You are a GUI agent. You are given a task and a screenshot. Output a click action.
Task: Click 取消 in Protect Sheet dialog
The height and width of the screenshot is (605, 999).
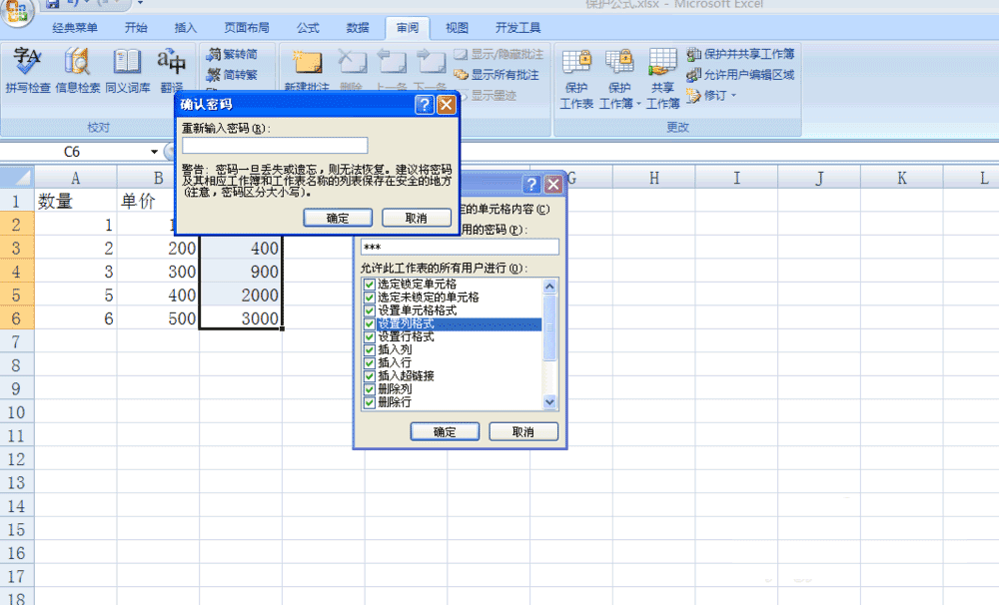523,431
